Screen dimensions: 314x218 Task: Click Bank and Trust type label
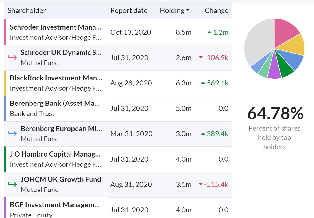click(32, 114)
